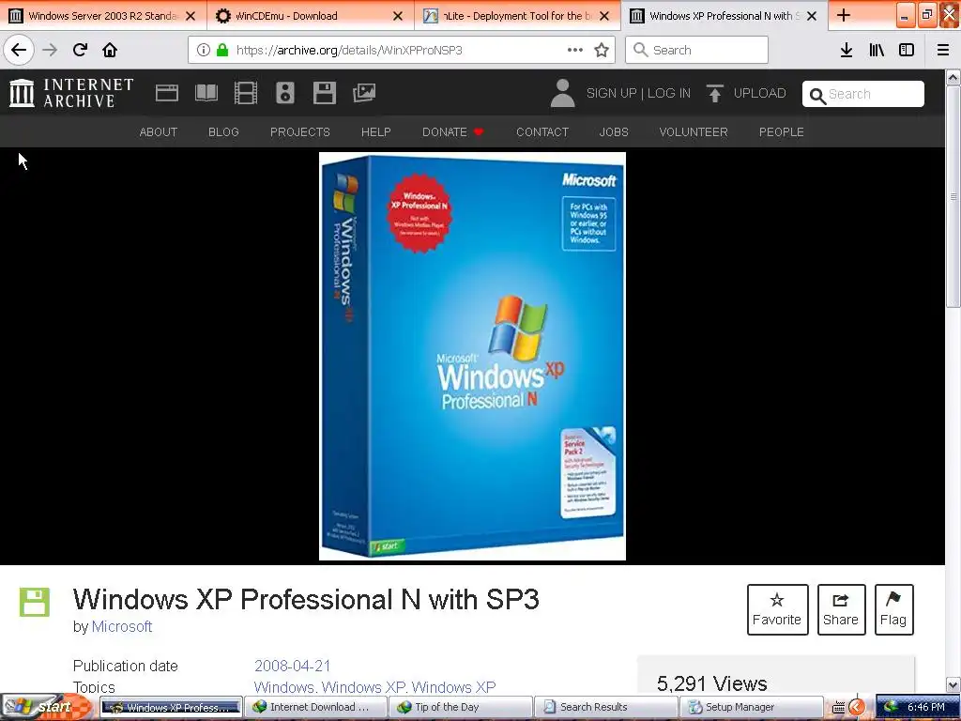Open the Video film icon
This screenshot has width=961, height=721.
click(246, 93)
